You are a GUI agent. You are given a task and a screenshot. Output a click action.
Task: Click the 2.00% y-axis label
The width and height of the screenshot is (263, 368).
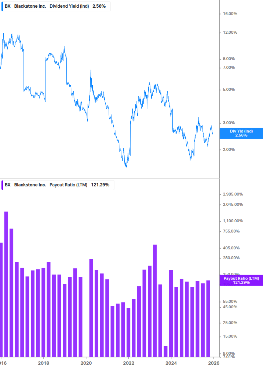tap(229, 149)
